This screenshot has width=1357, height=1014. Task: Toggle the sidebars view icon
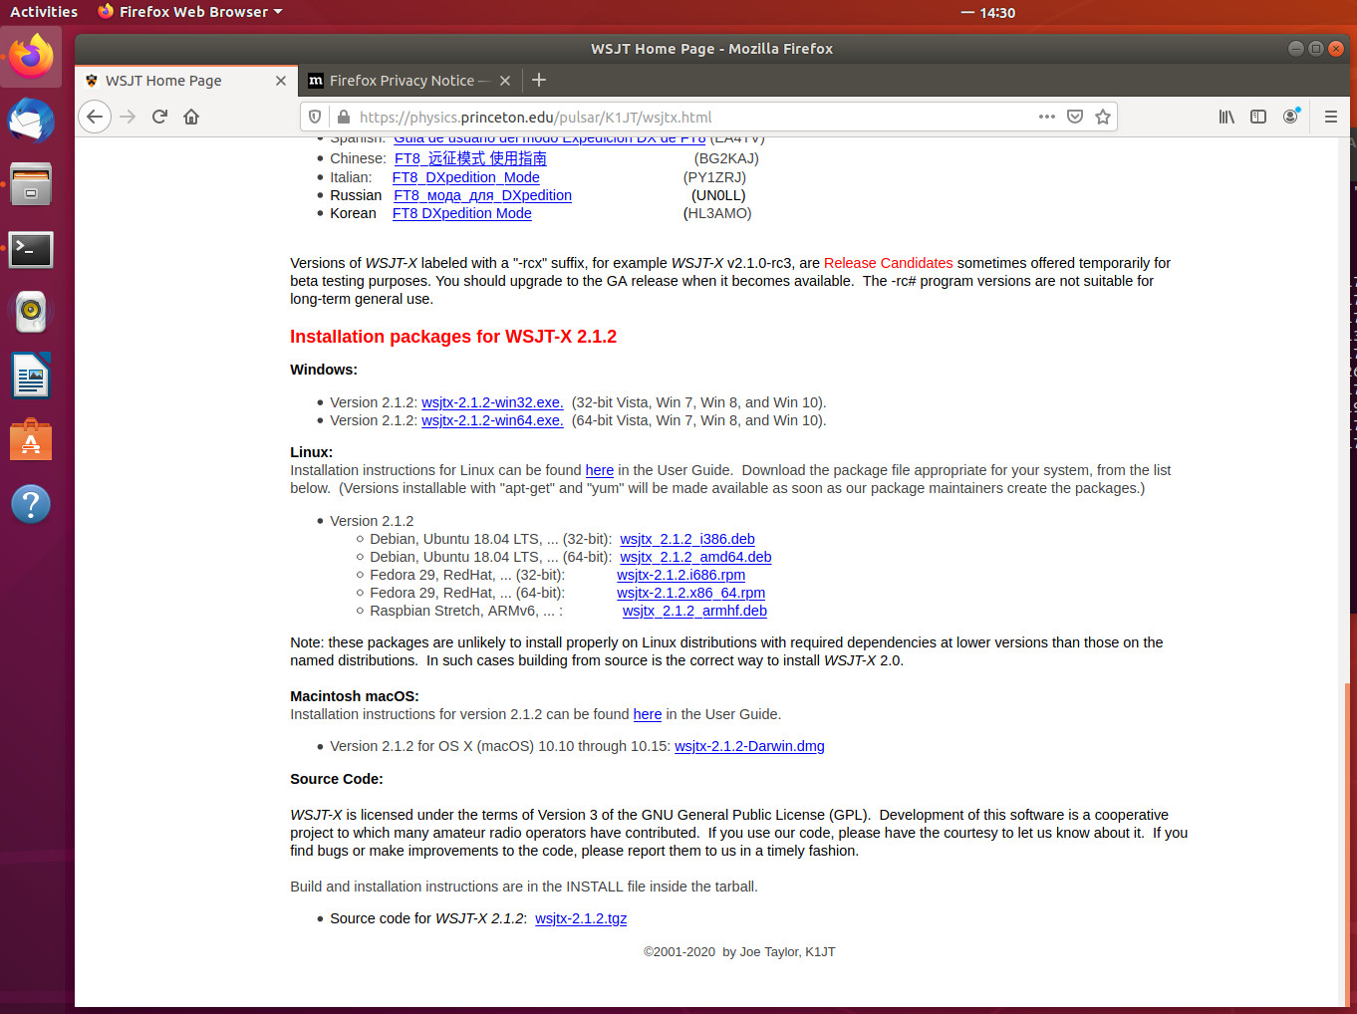coord(1258,117)
